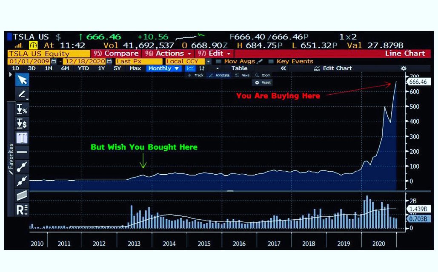
Task: Open chart settings gear
Action: coord(404,68)
